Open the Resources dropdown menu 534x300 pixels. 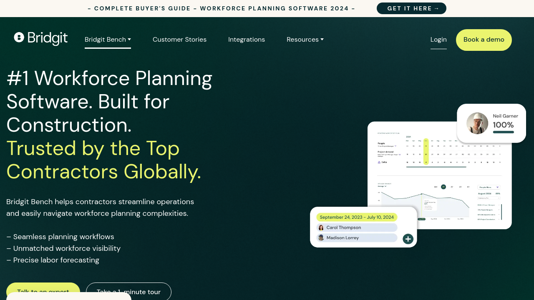(305, 40)
